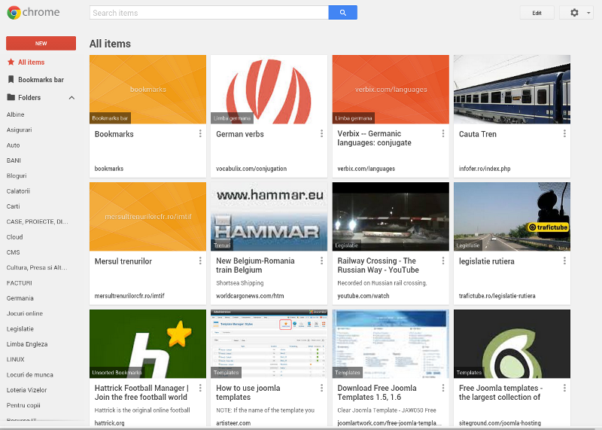Image resolution: width=602 pixels, height=430 pixels.
Task: Open the Limba Engleza folder
Action: tap(27, 344)
